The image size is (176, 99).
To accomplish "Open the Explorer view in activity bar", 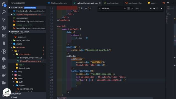I will (x=4, y=4).
